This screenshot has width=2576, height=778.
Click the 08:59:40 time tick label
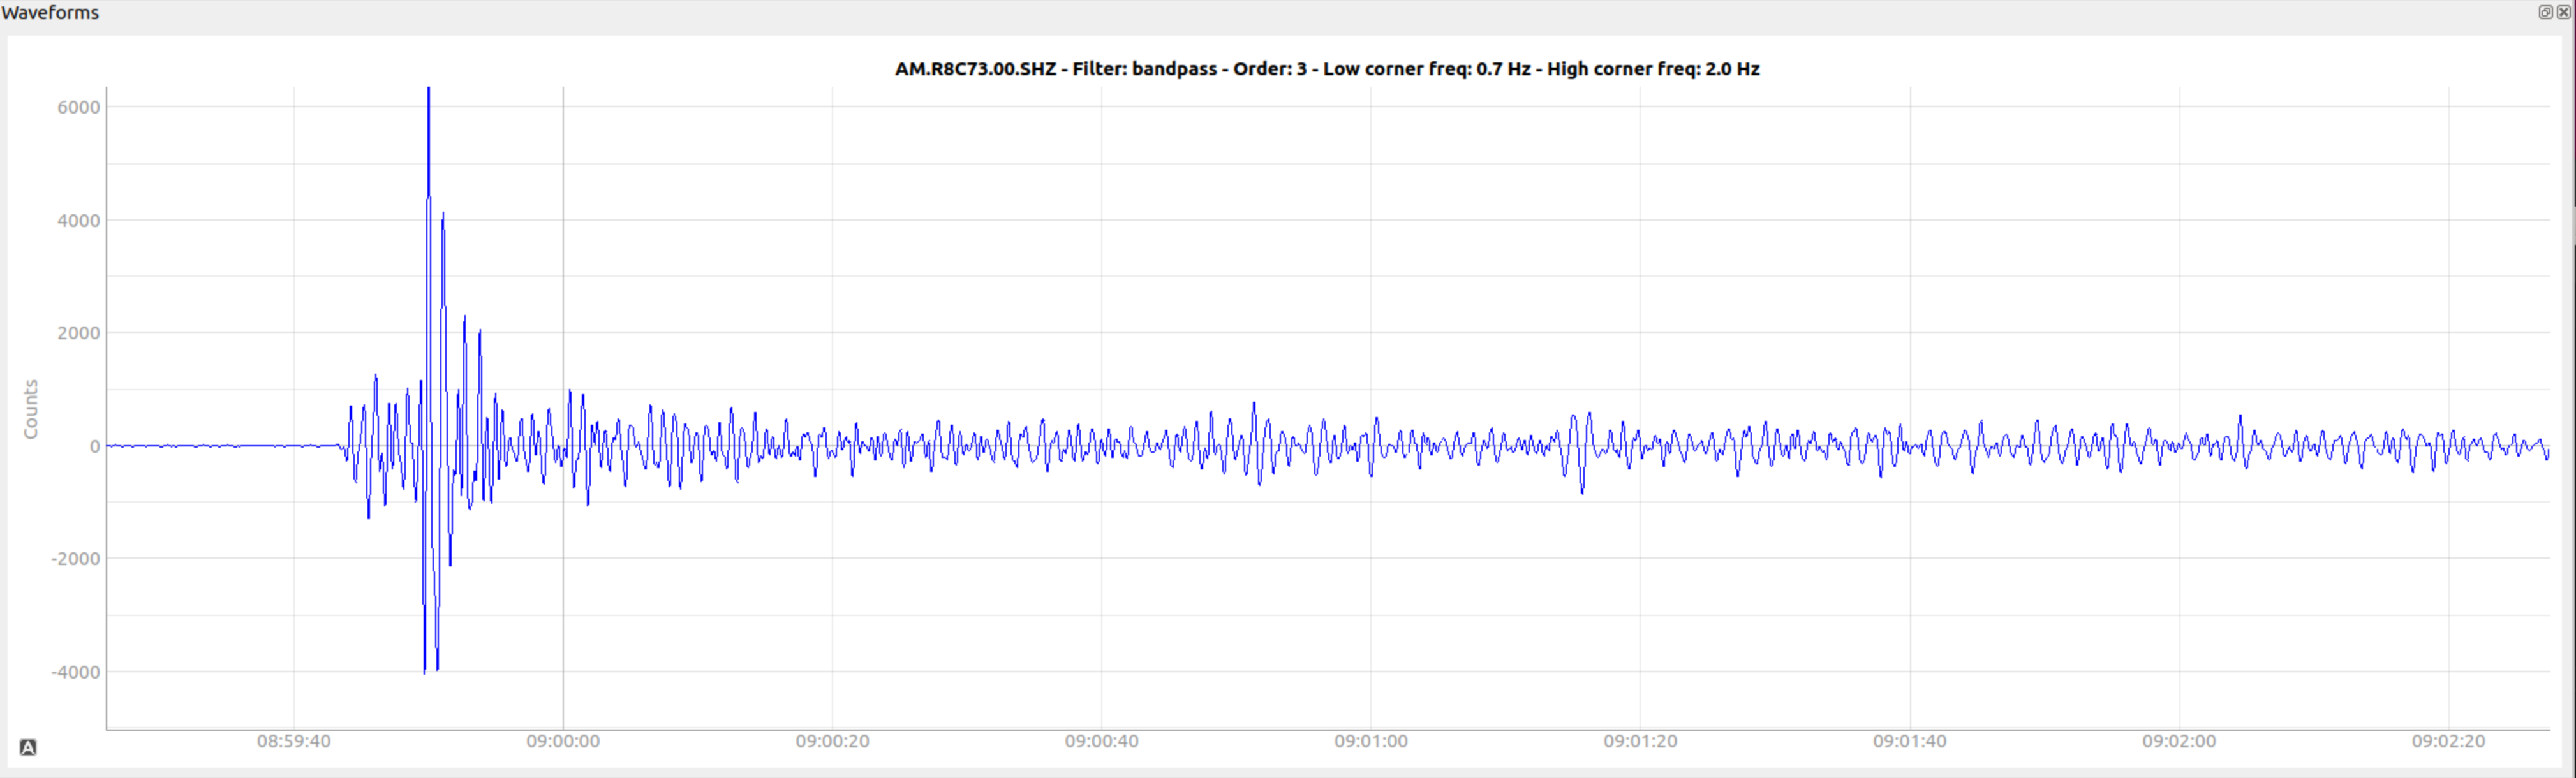point(294,741)
